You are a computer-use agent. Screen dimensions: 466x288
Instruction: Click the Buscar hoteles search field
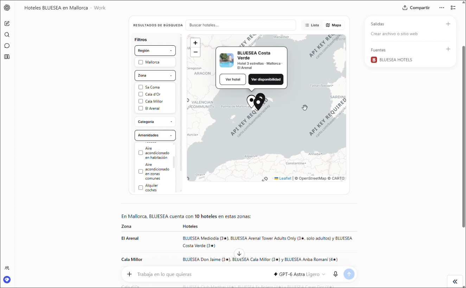(x=241, y=25)
